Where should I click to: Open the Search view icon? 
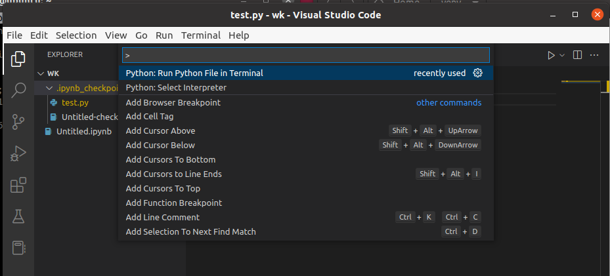(19, 90)
